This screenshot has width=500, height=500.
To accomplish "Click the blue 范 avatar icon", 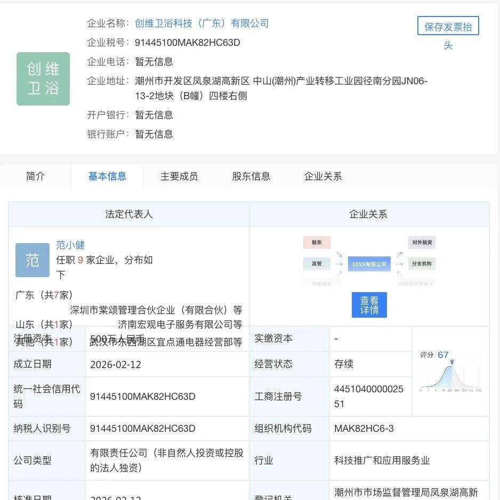I will (x=33, y=260).
